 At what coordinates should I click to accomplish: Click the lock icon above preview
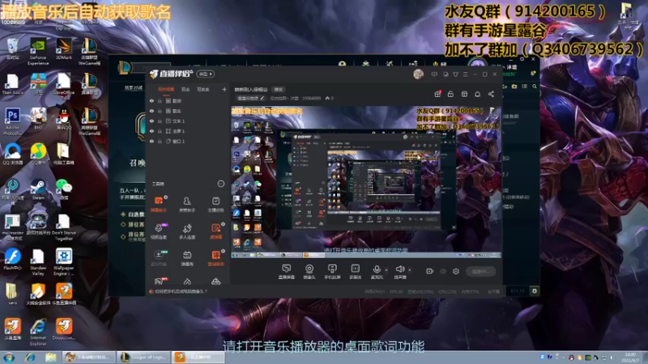(x=450, y=94)
